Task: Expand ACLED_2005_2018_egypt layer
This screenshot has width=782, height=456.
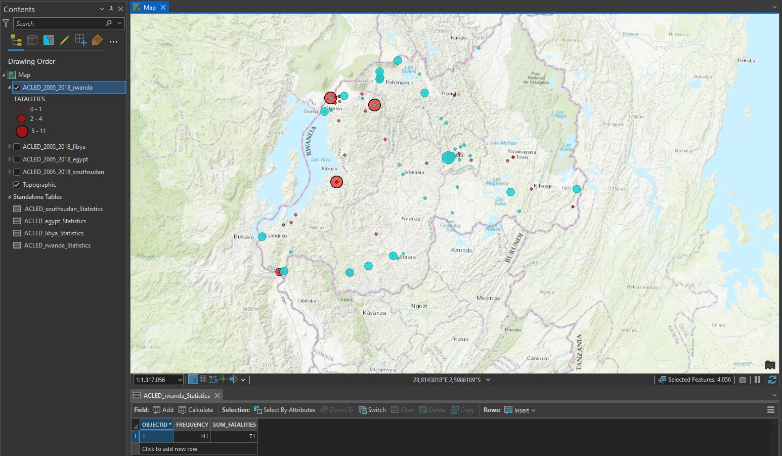Action: click(9, 159)
